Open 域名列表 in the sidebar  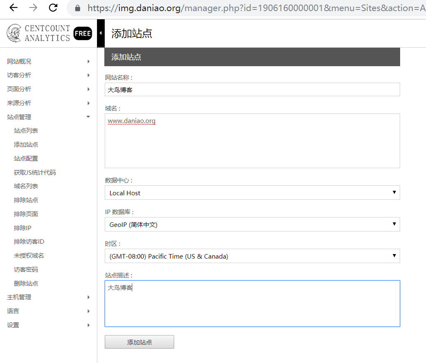(x=26, y=186)
